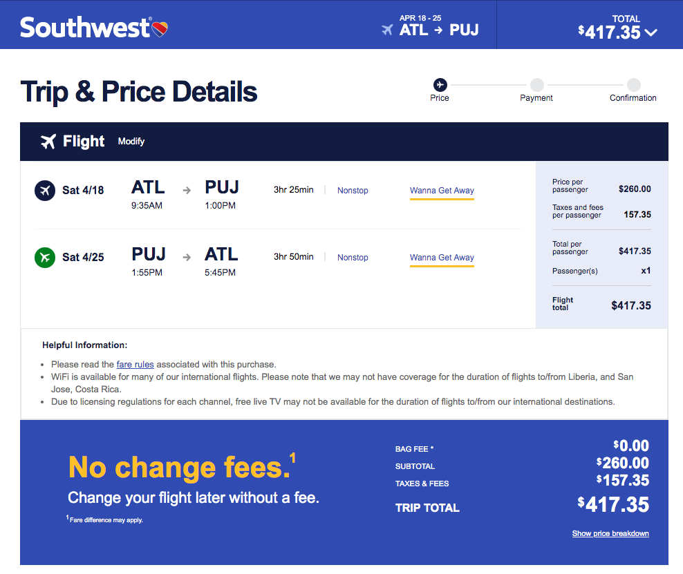Image resolution: width=683 pixels, height=574 pixels.
Task: Click the airplane icon beside ATL in header
Action: pyautogui.click(x=387, y=30)
